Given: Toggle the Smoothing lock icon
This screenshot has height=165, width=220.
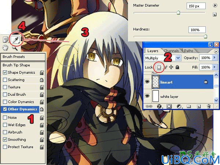Looking at the screenshot, I should (42, 139).
